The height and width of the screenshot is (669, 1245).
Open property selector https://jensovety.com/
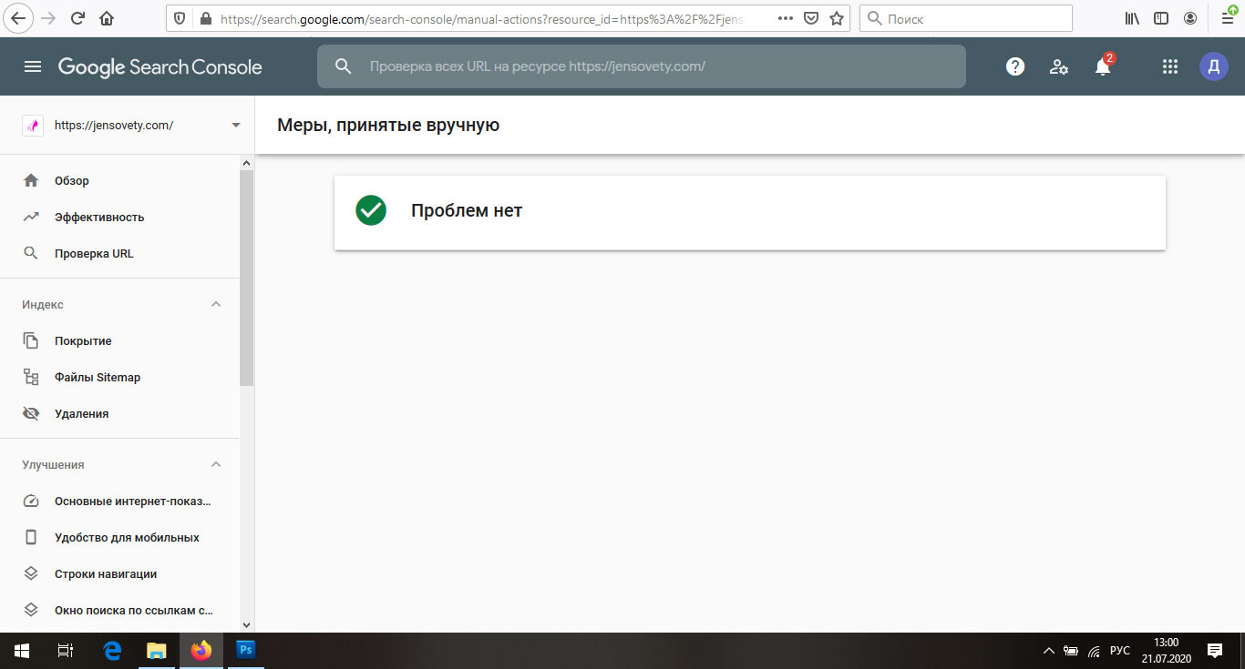[x=127, y=126]
